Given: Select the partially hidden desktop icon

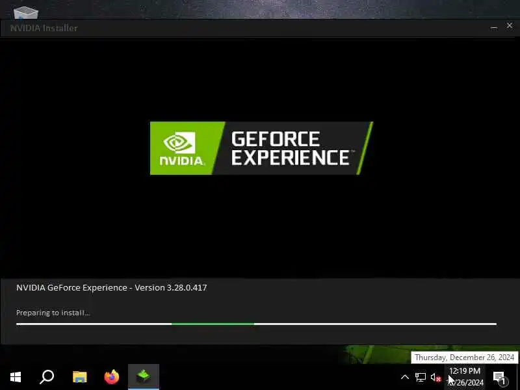Looking at the screenshot, I should (x=26, y=13).
